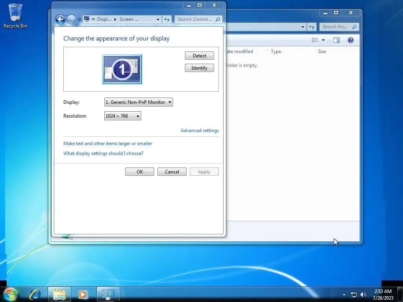Open view options dropdown arrow in Explorer
Image resolution: width=403 pixels, height=302 pixels.
pyautogui.click(x=323, y=40)
